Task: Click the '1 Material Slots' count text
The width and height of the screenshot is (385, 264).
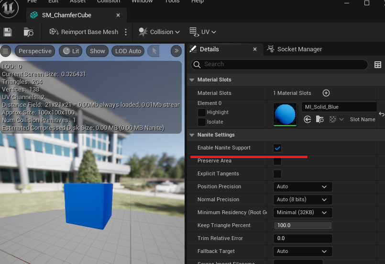Action: (x=292, y=93)
